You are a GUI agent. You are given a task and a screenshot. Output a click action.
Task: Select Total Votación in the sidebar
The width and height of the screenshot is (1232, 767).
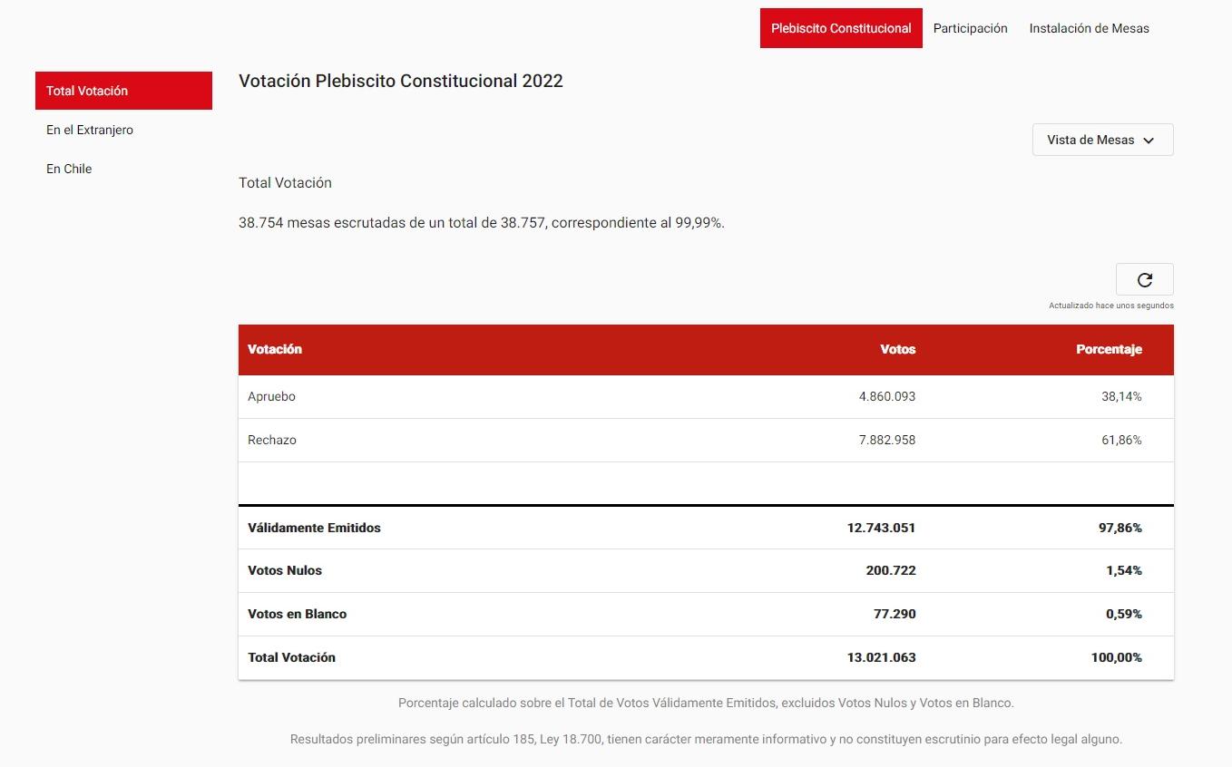[123, 91]
